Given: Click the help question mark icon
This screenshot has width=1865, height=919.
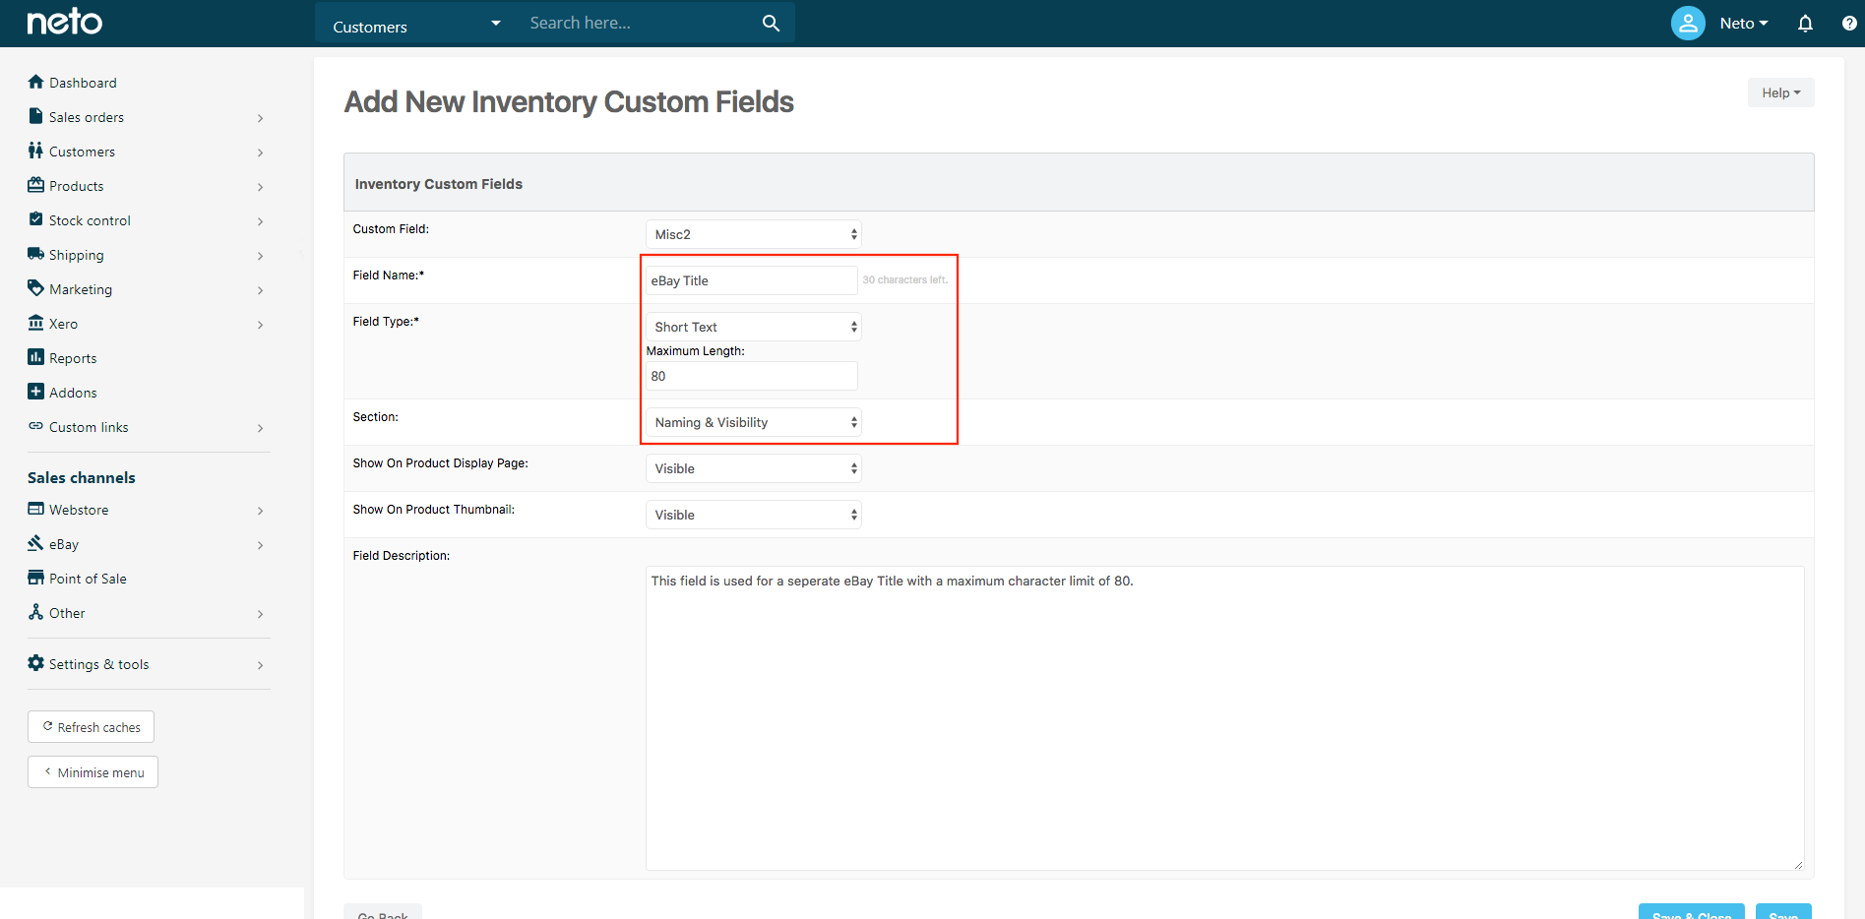Looking at the screenshot, I should (x=1849, y=23).
